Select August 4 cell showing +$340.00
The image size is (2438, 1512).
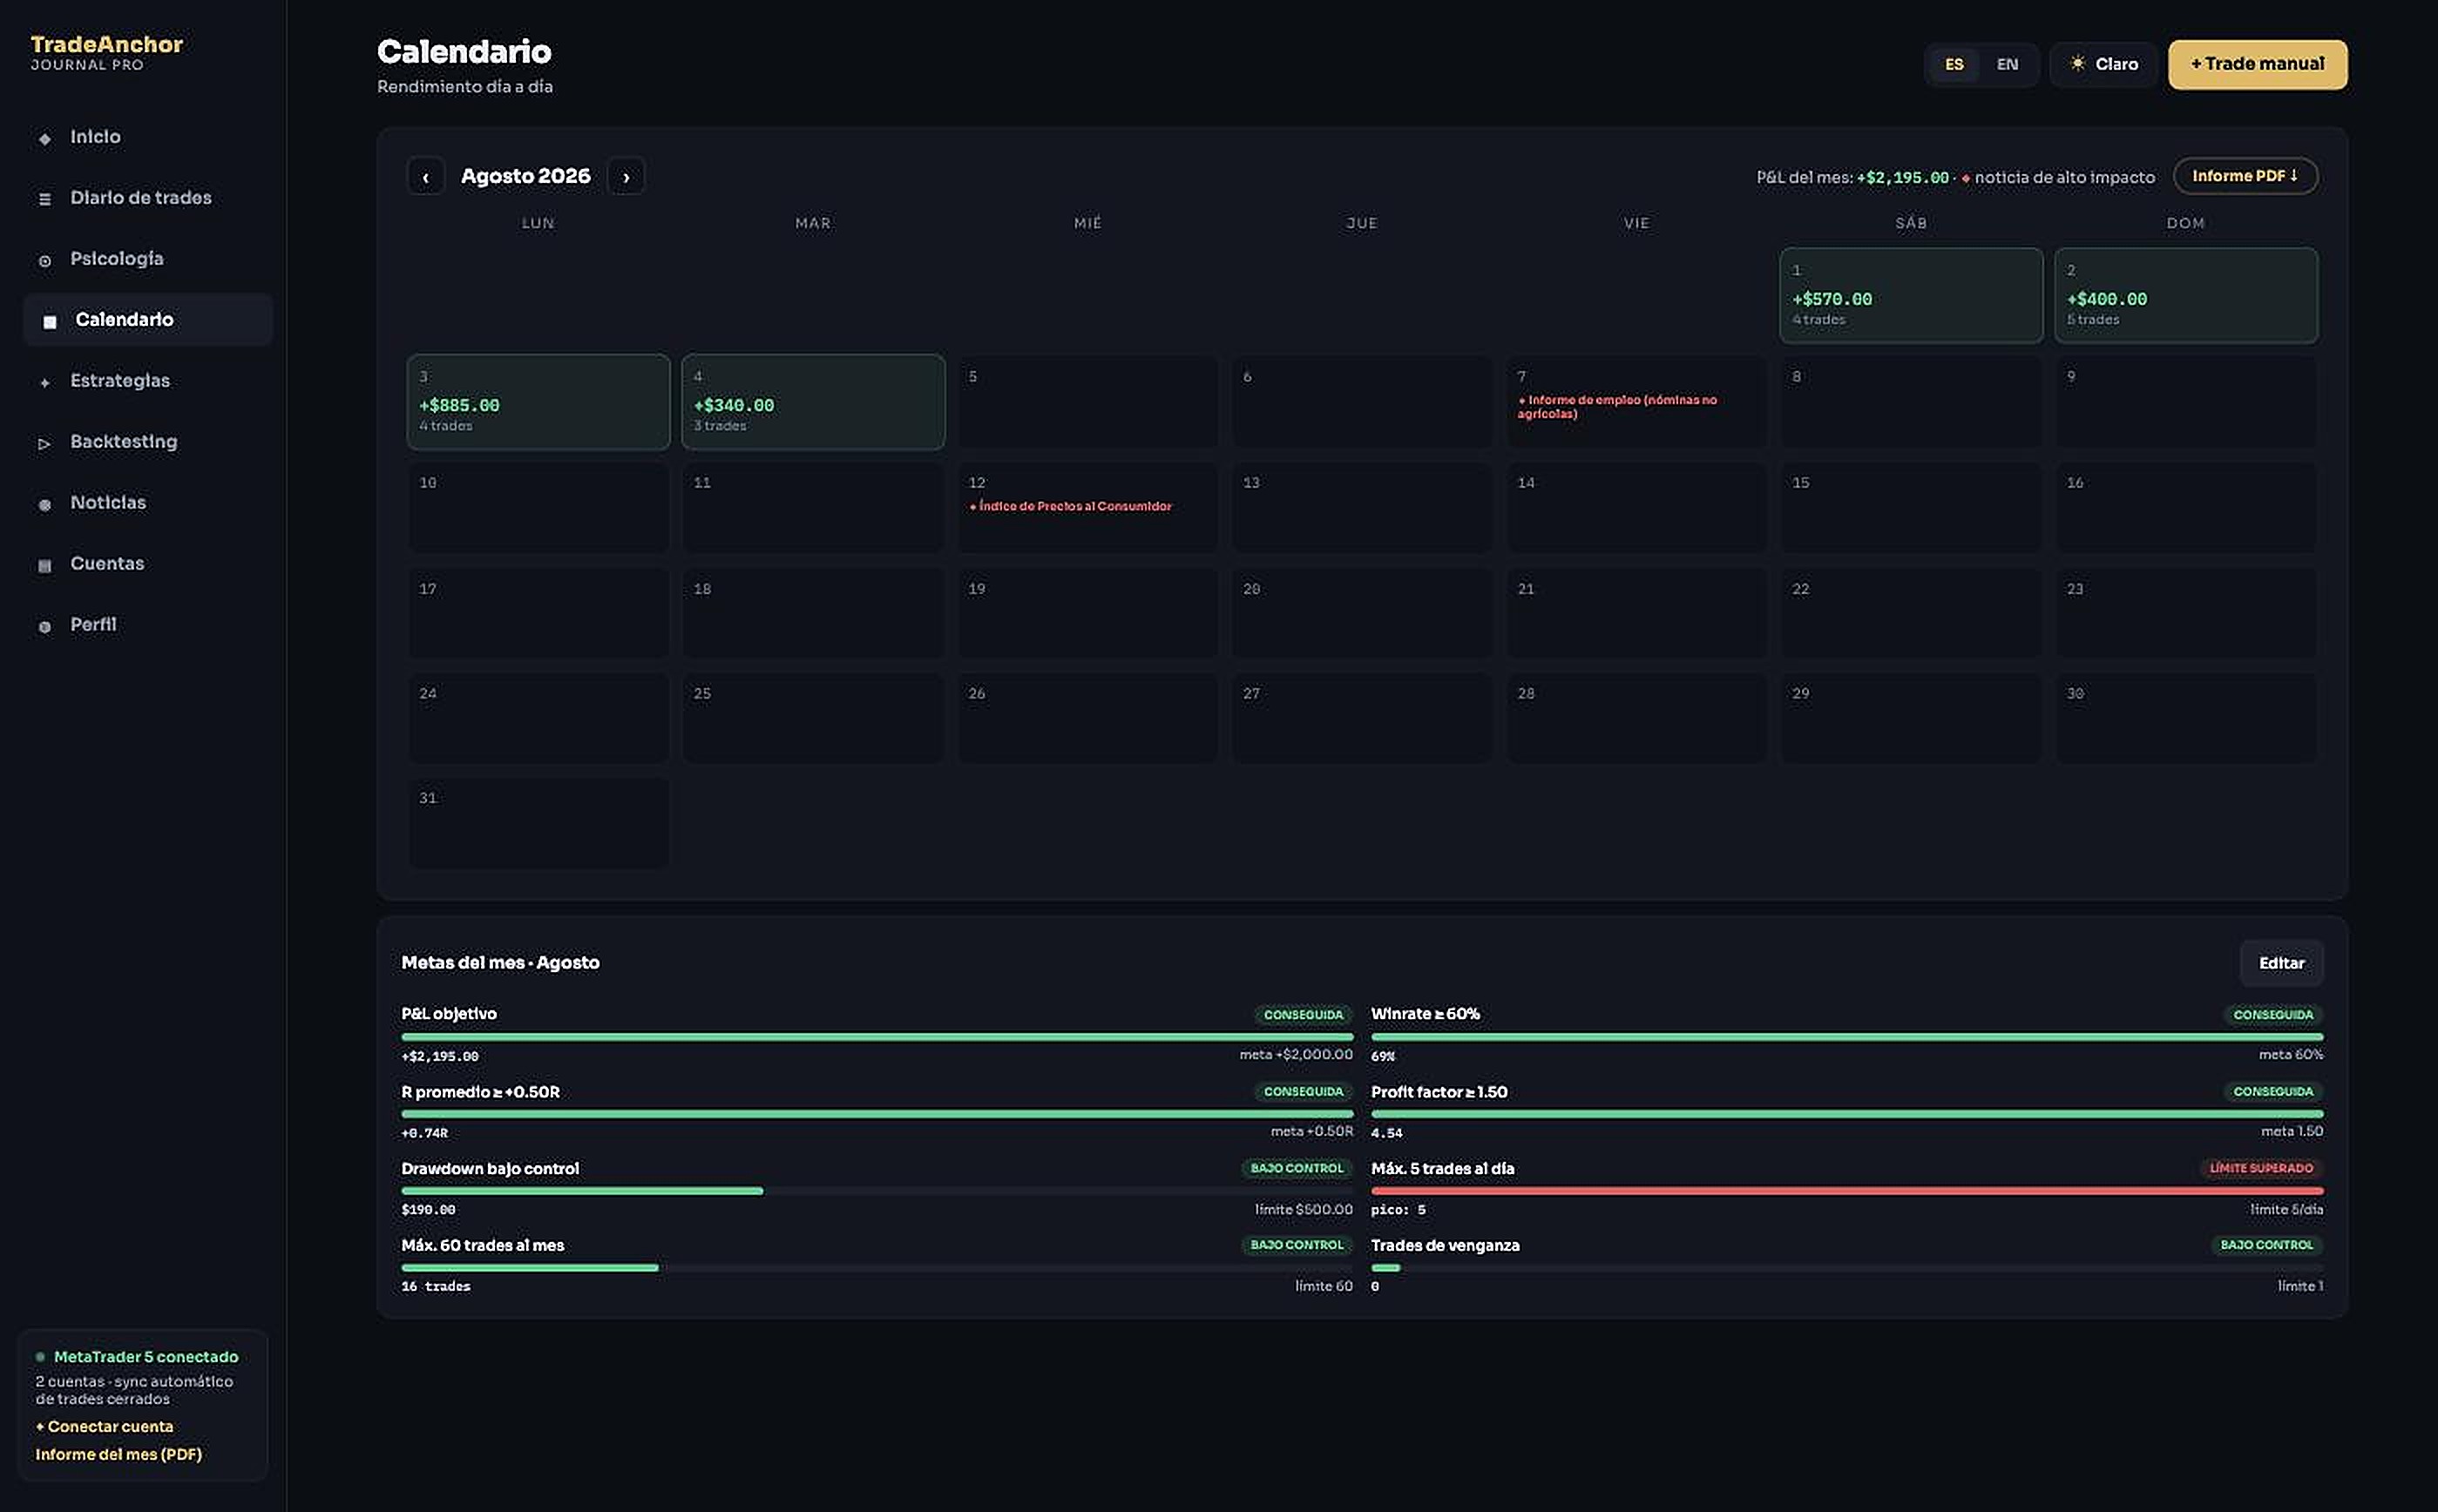coord(812,402)
